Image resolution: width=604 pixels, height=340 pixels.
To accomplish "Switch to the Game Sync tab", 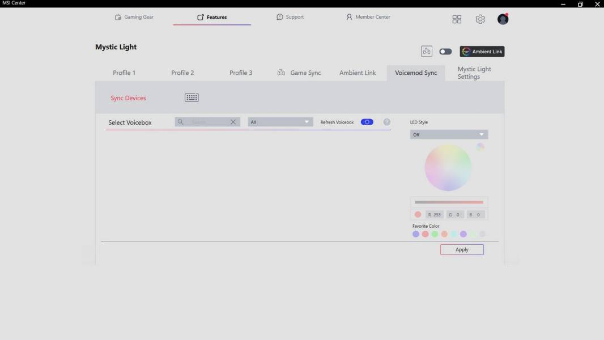I will pyautogui.click(x=299, y=73).
